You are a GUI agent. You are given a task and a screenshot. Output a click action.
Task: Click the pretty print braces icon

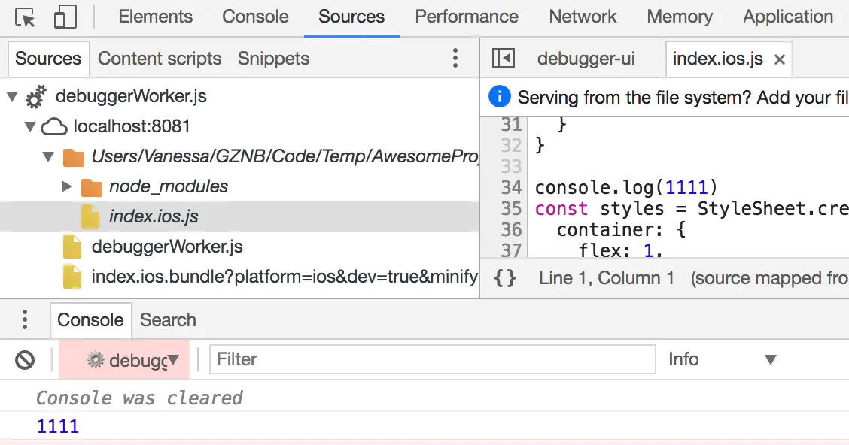pyautogui.click(x=505, y=278)
